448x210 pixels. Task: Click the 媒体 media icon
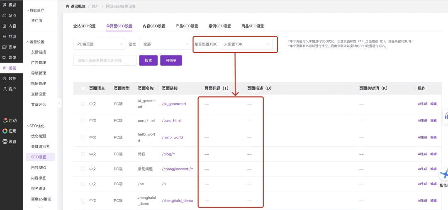click(x=5, y=57)
